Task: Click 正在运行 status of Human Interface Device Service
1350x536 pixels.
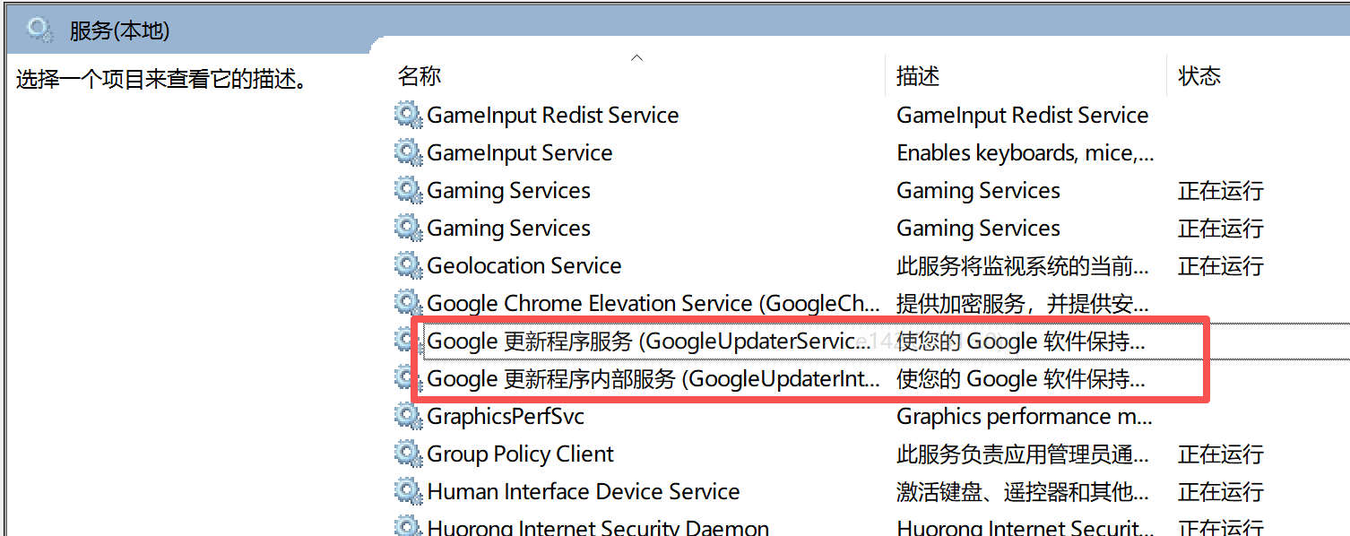Action: click(x=1221, y=491)
